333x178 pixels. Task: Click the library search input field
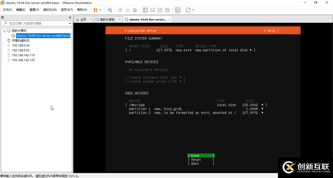pyautogui.click(x=37, y=23)
